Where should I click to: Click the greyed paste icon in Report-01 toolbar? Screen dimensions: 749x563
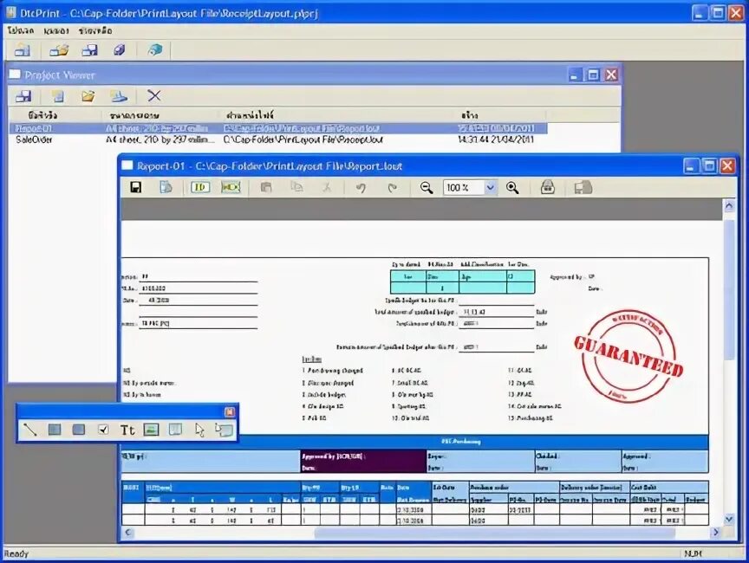tap(266, 187)
